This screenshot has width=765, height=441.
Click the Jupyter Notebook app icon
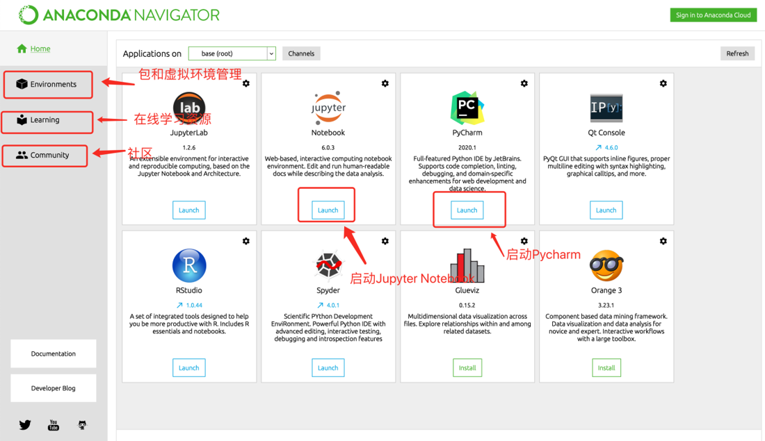(328, 108)
